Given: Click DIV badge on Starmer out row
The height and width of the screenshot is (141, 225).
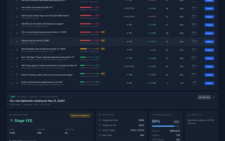Looking at the screenshot, I should (103, 41).
